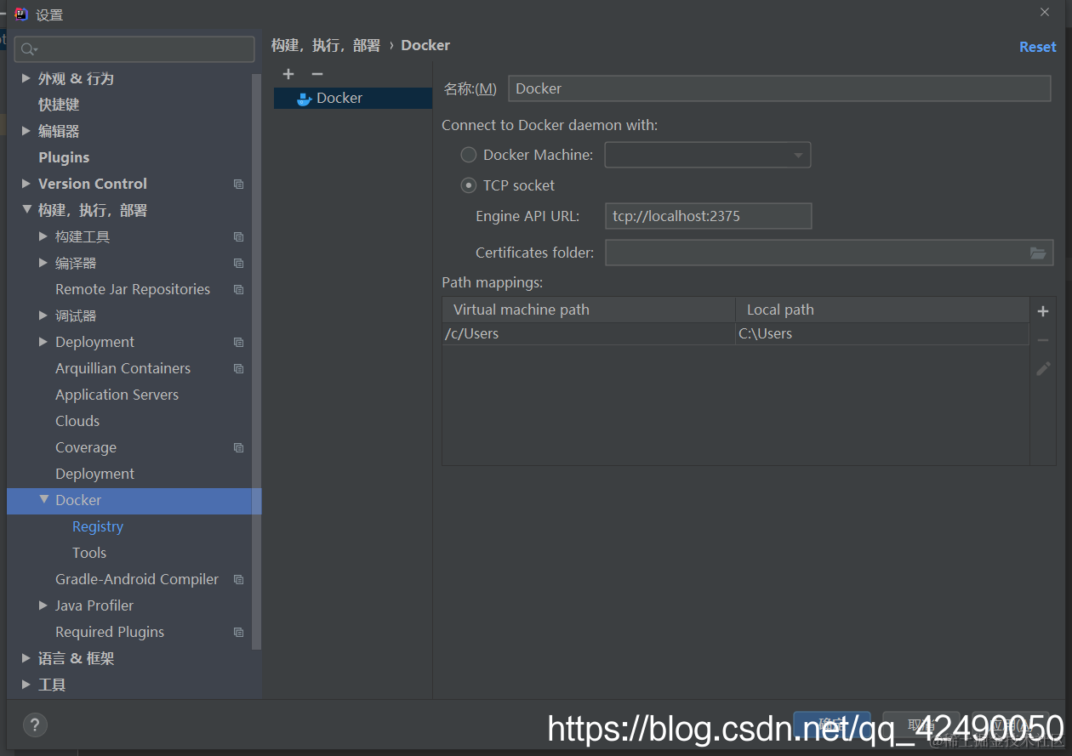Add a path mapping with plus icon
The width and height of the screenshot is (1072, 756).
coord(1043,311)
